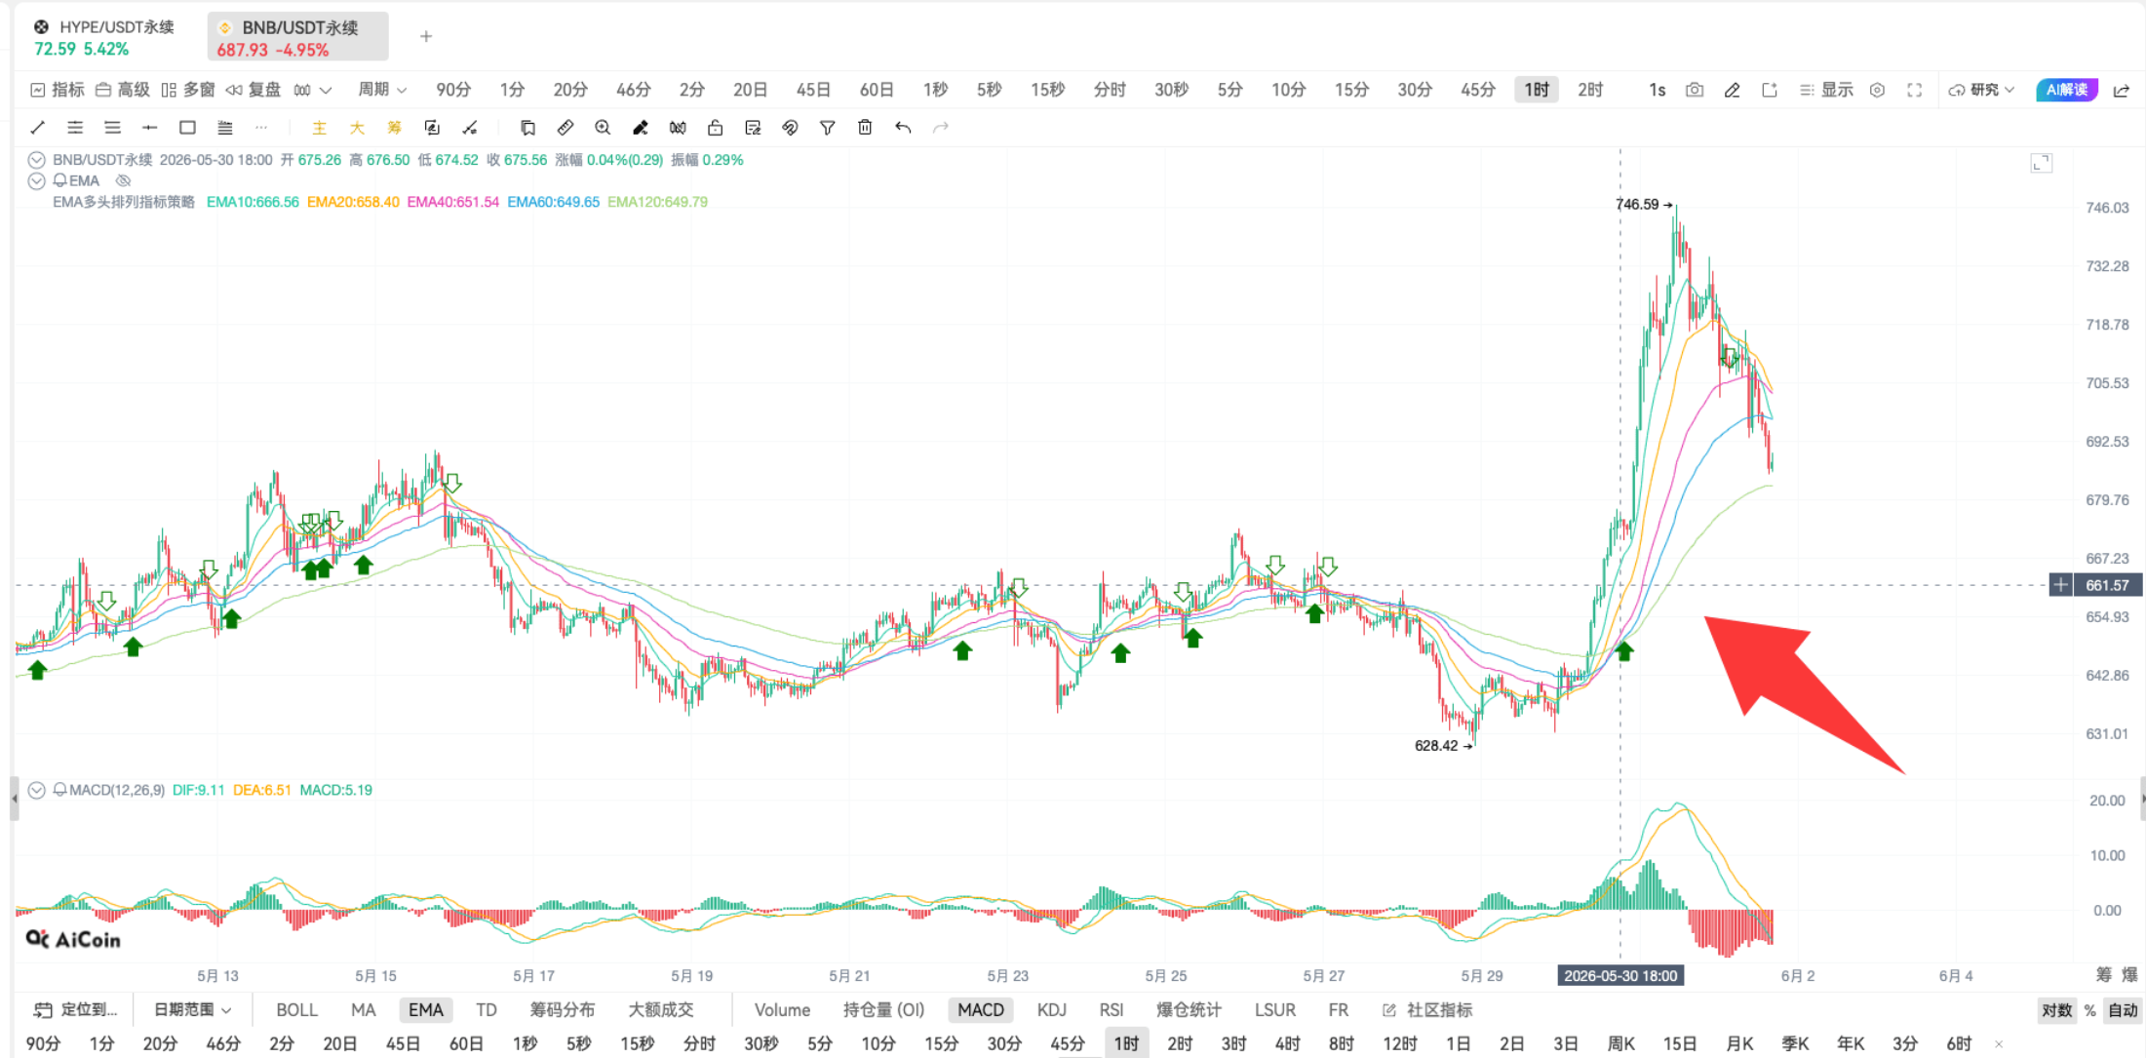Undo the last drawing action
Screen dimensions: 2146x1058
point(903,128)
